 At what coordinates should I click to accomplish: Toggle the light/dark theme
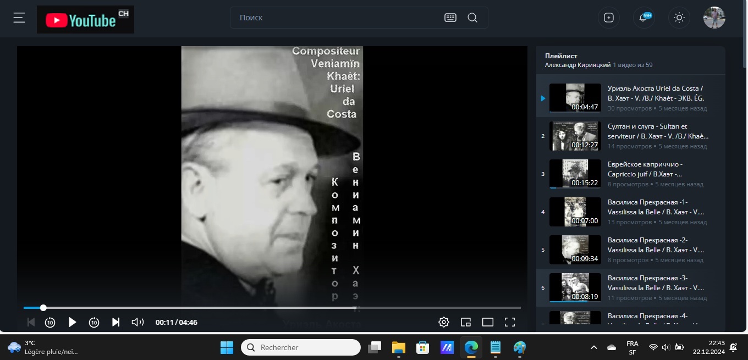[679, 18]
